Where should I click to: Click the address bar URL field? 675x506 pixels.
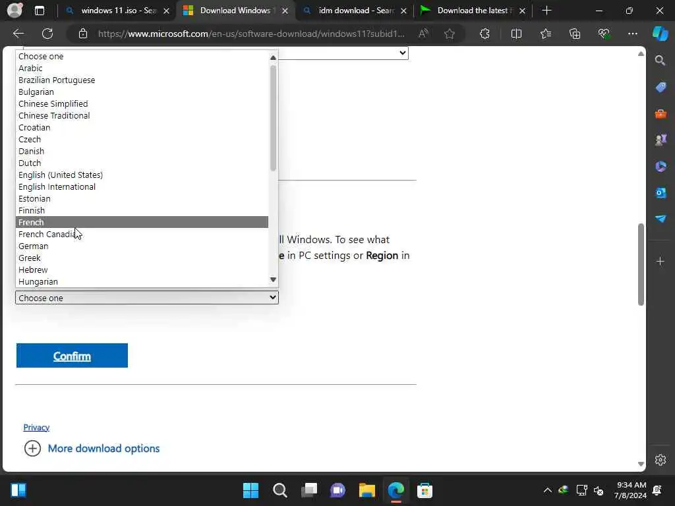(x=251, y=34)
